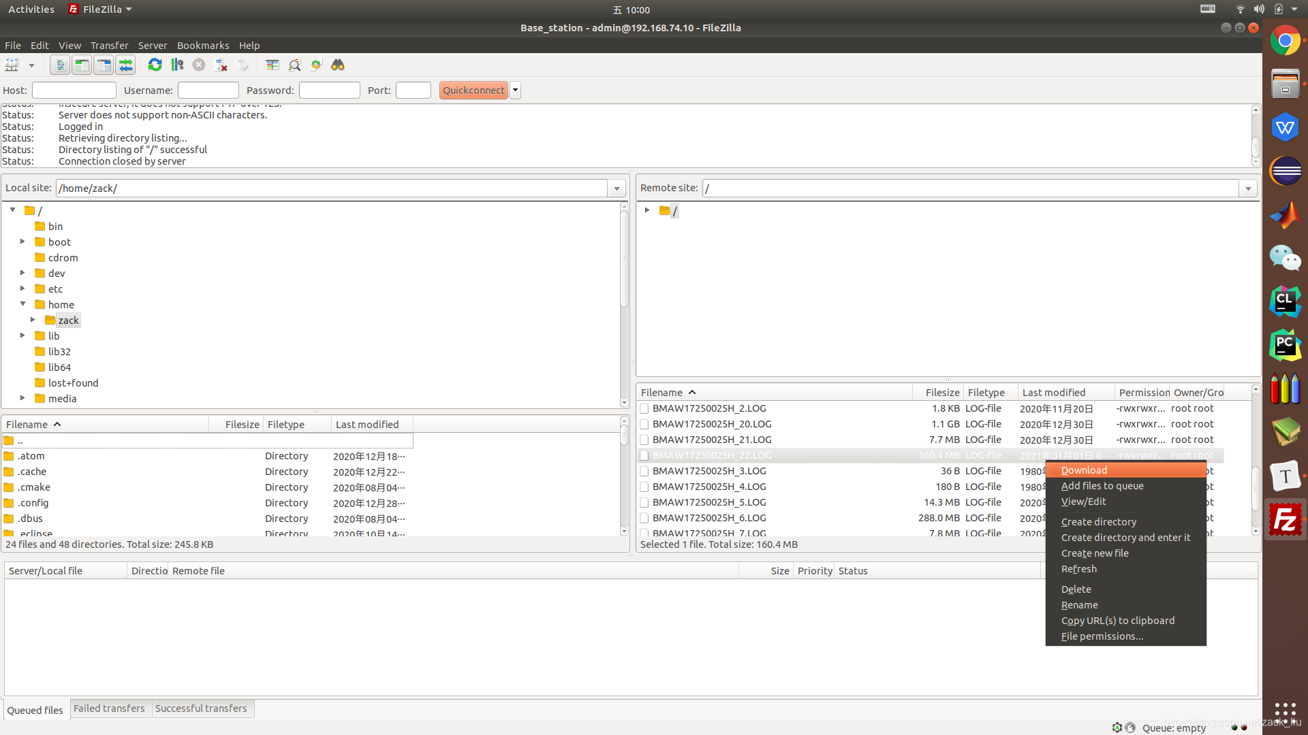Toggle message log display icon

(60, 65)
